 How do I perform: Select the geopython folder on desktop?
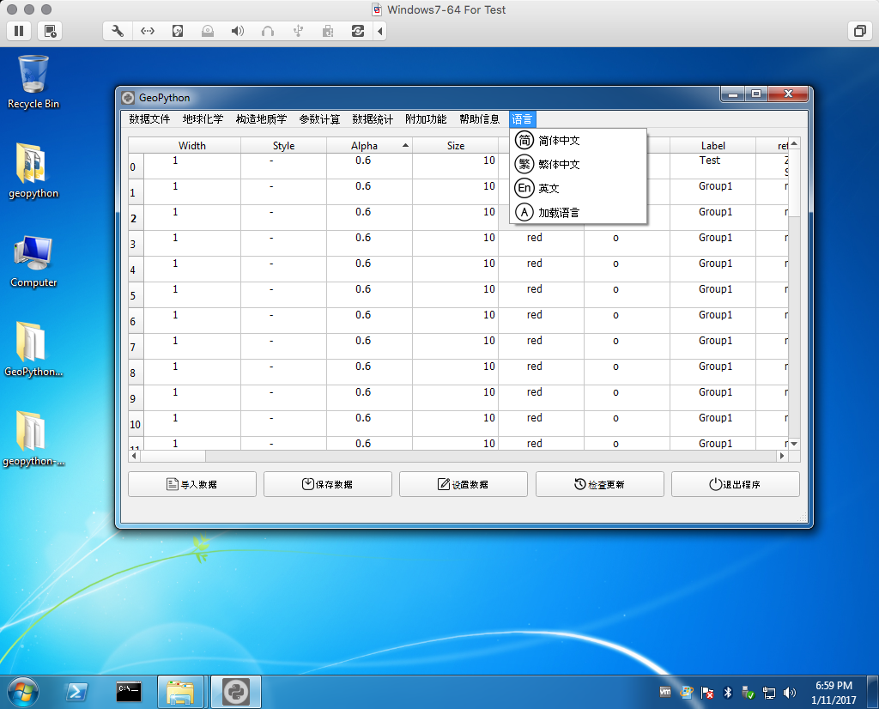(x=33, y=172)
